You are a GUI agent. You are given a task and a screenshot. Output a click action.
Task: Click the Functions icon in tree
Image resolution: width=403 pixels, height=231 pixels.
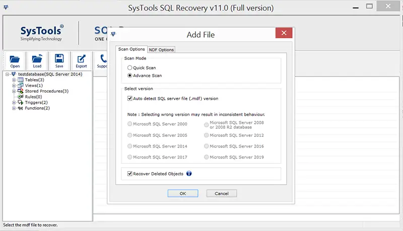[20, 108]
